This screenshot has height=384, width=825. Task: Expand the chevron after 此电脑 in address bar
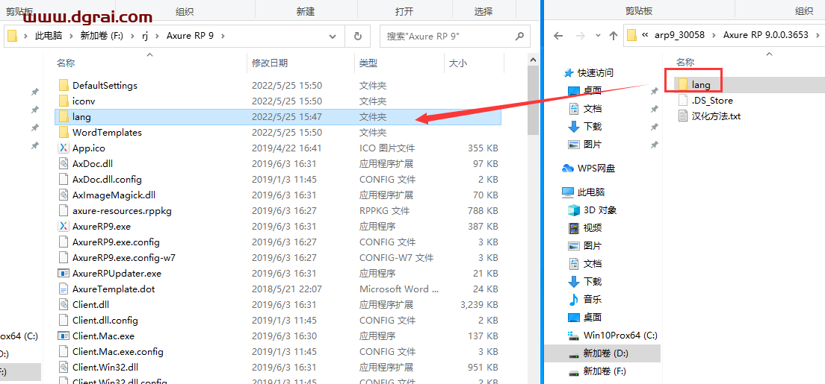pos(71,36)
